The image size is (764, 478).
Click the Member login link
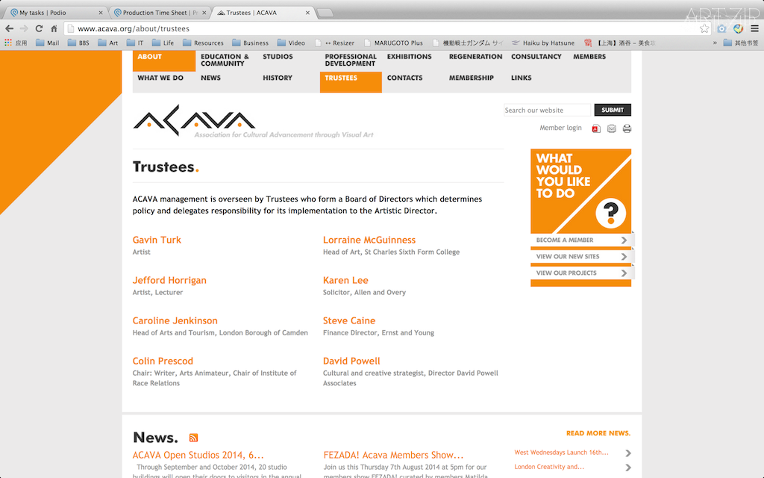tap(560, 128)
